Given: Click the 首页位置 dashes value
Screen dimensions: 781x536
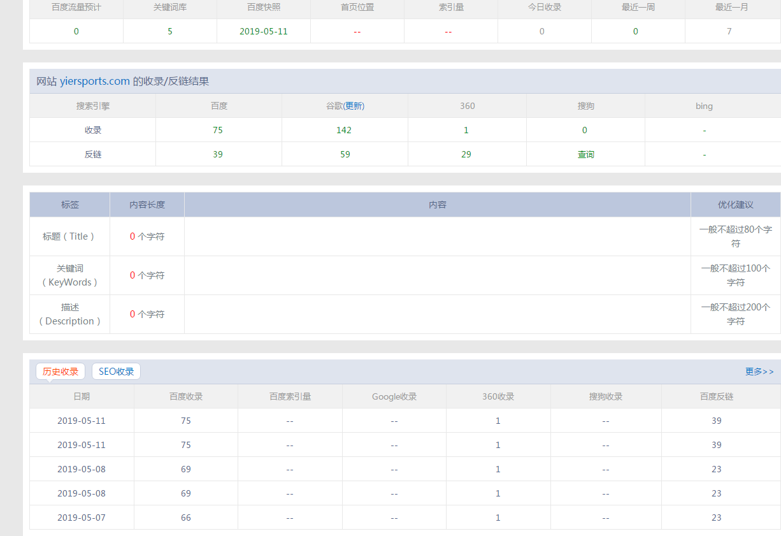Looking at the screenshot, I should pyautogui.click(x=357, y=32).
